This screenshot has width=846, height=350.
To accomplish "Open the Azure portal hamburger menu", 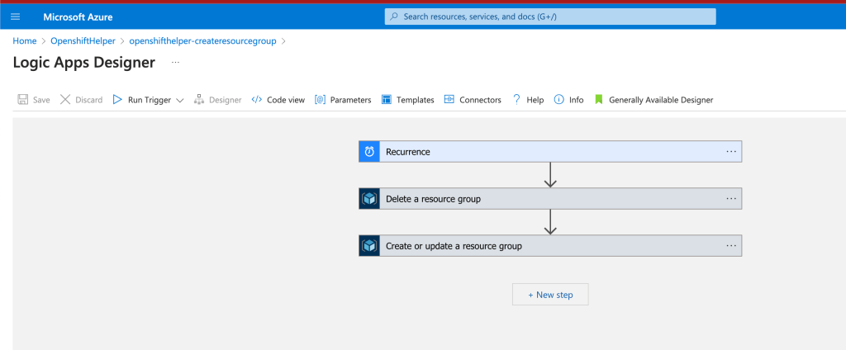I will 15,17.
